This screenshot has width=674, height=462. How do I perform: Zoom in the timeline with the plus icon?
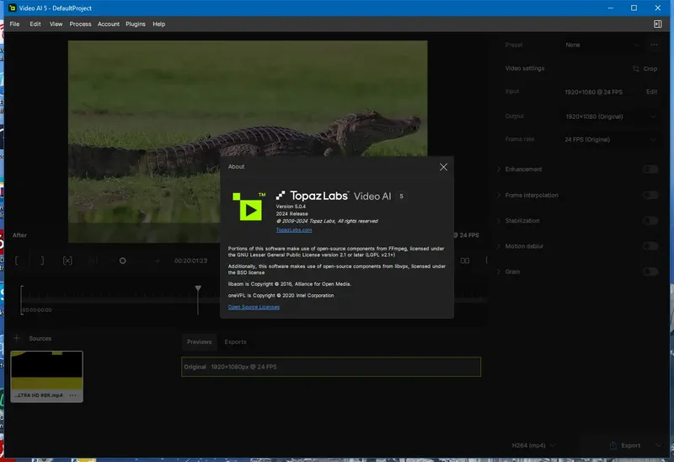[x=158, y=261]
